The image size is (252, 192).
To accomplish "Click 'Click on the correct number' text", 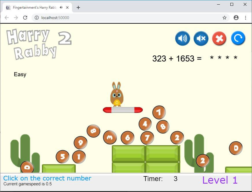I will coord(47,178).
